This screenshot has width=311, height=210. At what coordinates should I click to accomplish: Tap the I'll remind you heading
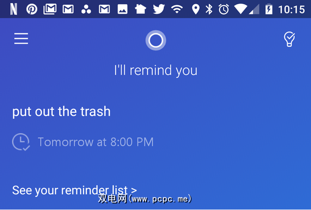155,70
